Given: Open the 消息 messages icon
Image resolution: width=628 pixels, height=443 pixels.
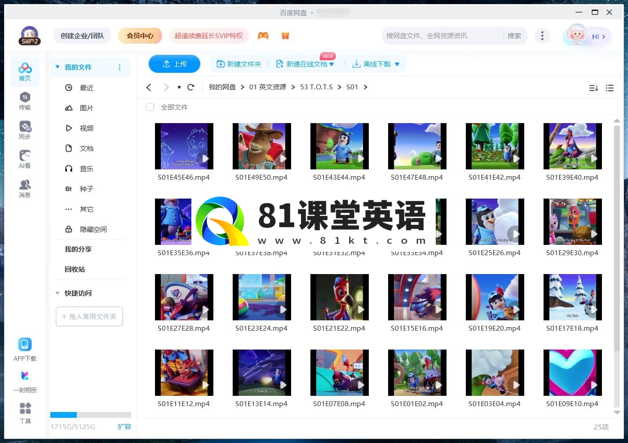Looking at the screenshot, I should pyautogui.click(x=25, y=188).
